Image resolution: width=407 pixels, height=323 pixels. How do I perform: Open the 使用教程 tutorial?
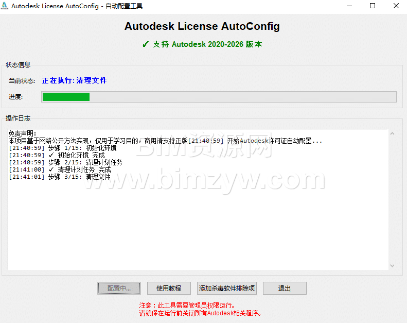click(169, 288)
